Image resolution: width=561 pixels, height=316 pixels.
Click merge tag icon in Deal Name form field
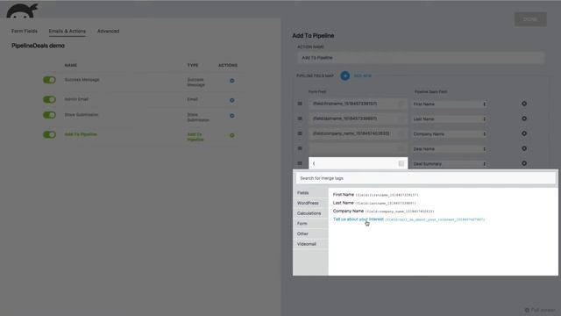coord(401,148)
